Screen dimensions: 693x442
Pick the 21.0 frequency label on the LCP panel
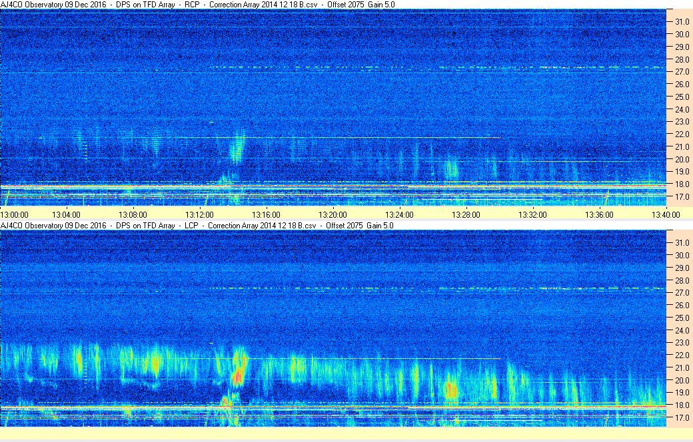tap(682, 368)
